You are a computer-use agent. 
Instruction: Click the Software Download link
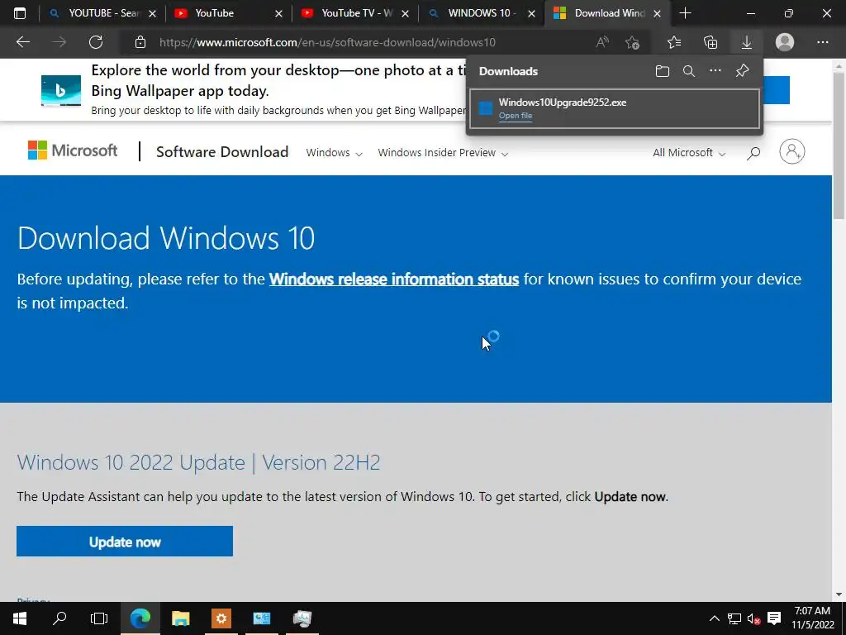[x=222, y=152]
